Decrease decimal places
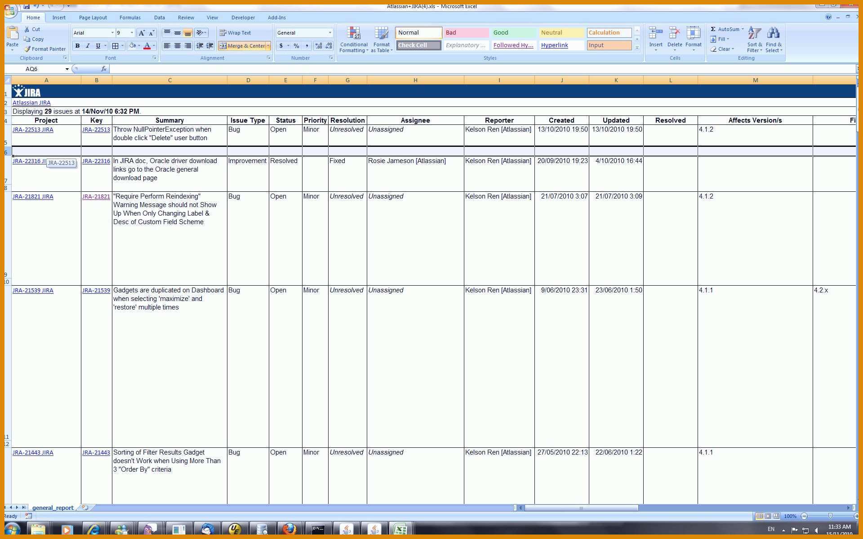 pos(329,46)
